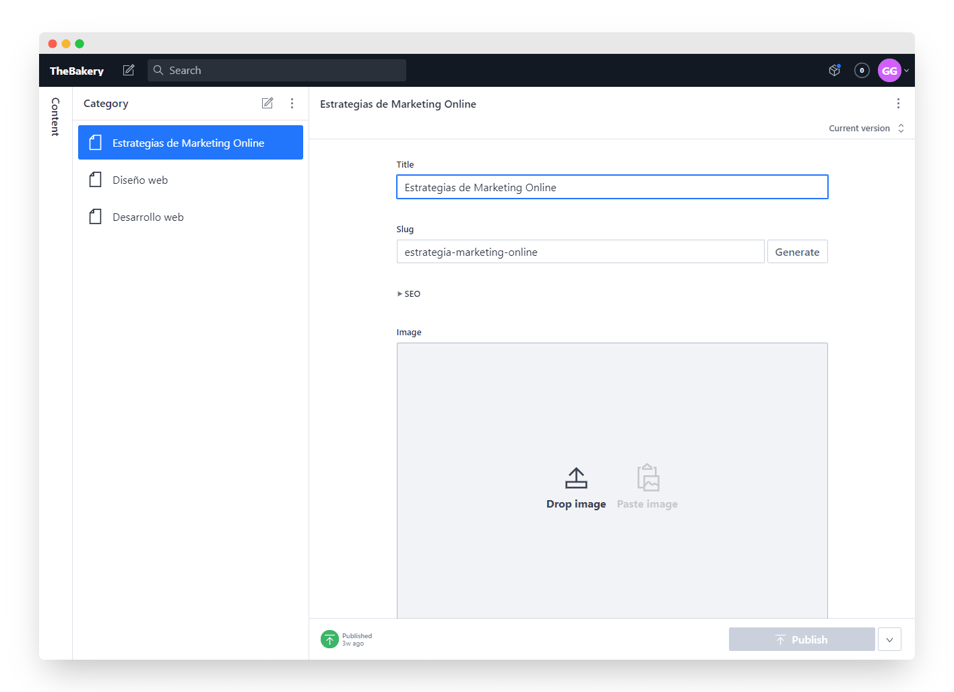Expand the chevron beside the GG avatar
This screenshot has height=692, width=954.
tap(907, 71)
